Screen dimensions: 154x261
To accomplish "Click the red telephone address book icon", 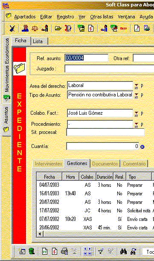I will tap(68, 28).
